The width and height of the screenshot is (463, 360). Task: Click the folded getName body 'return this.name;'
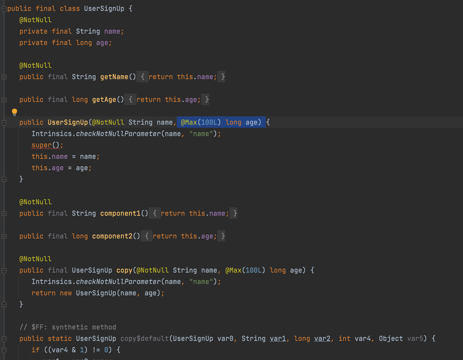pos(183,77)
